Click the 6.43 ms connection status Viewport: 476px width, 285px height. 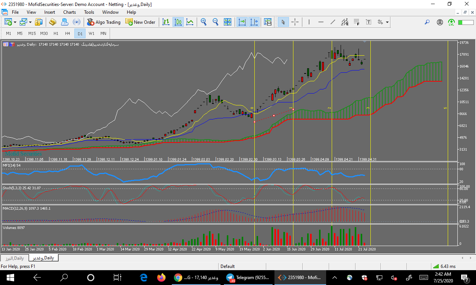tap(444, 266)
